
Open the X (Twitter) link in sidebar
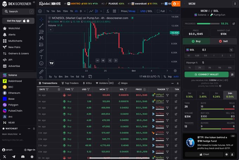5,156
